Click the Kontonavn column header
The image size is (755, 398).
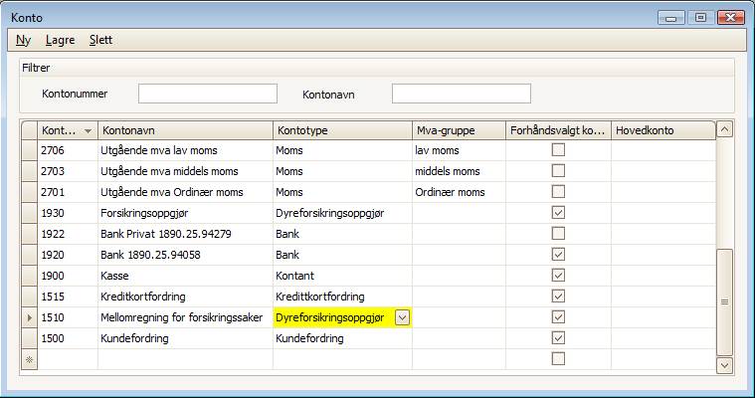click(184, 130)
